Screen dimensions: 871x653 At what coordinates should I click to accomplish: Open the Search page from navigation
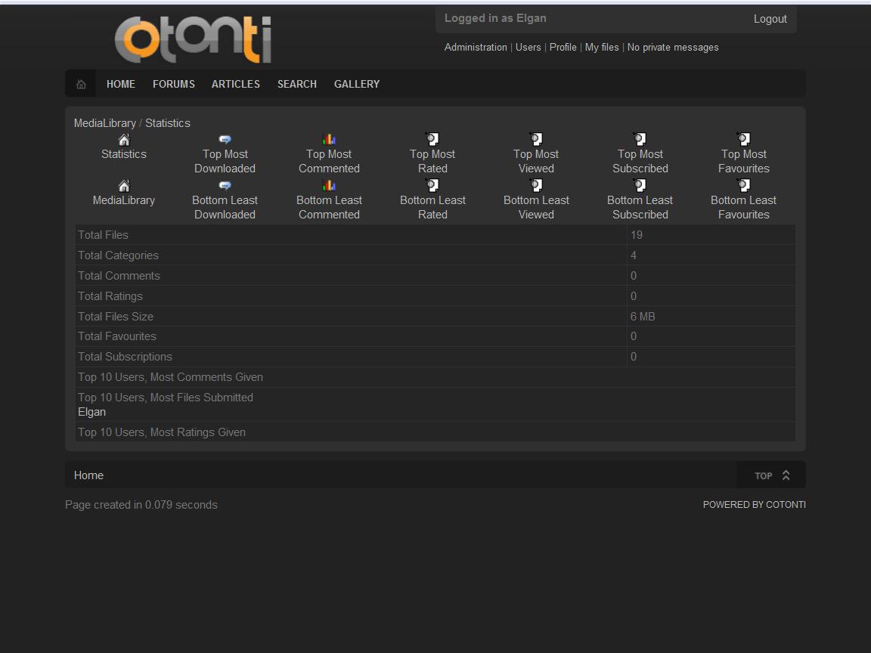(296, 84)
